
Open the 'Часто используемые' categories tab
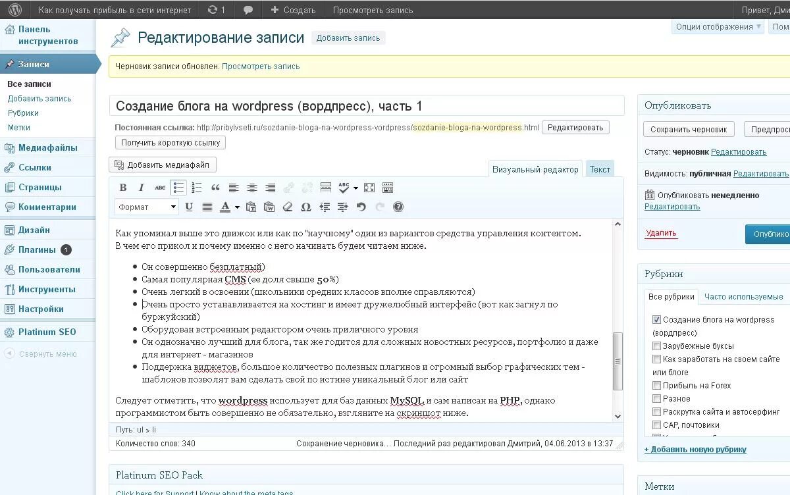(x=744, y=297)
